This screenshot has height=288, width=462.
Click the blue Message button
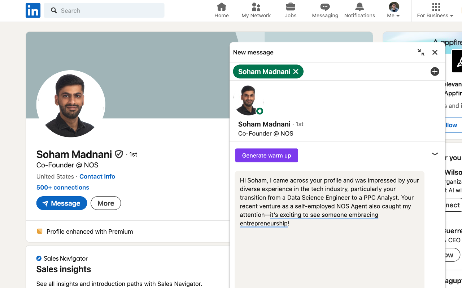point(62,203)
